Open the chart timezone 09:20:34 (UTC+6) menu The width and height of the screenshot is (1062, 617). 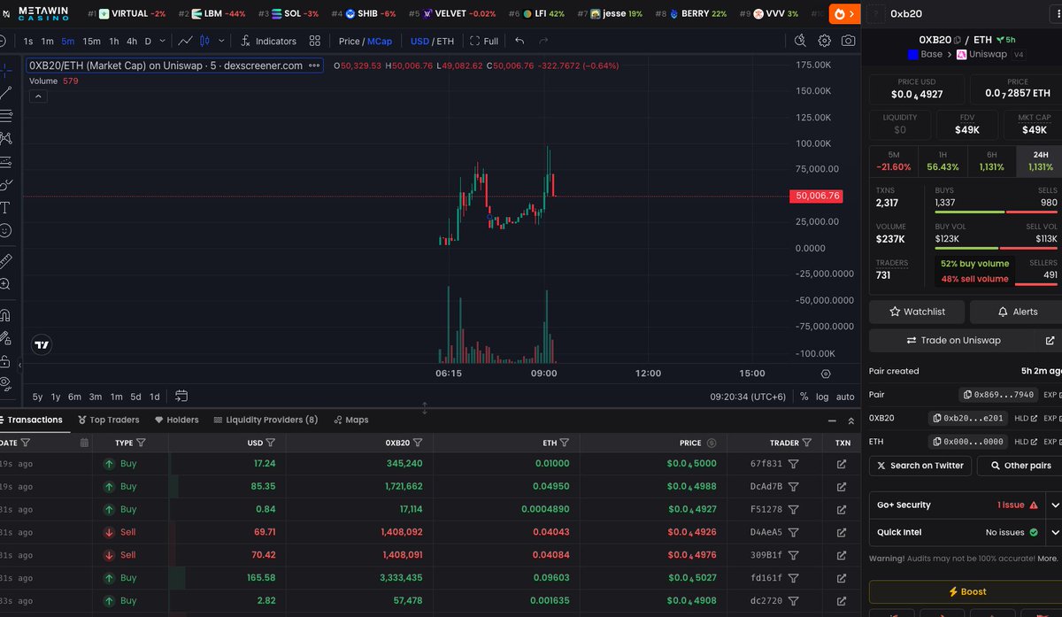coord(748,397)
